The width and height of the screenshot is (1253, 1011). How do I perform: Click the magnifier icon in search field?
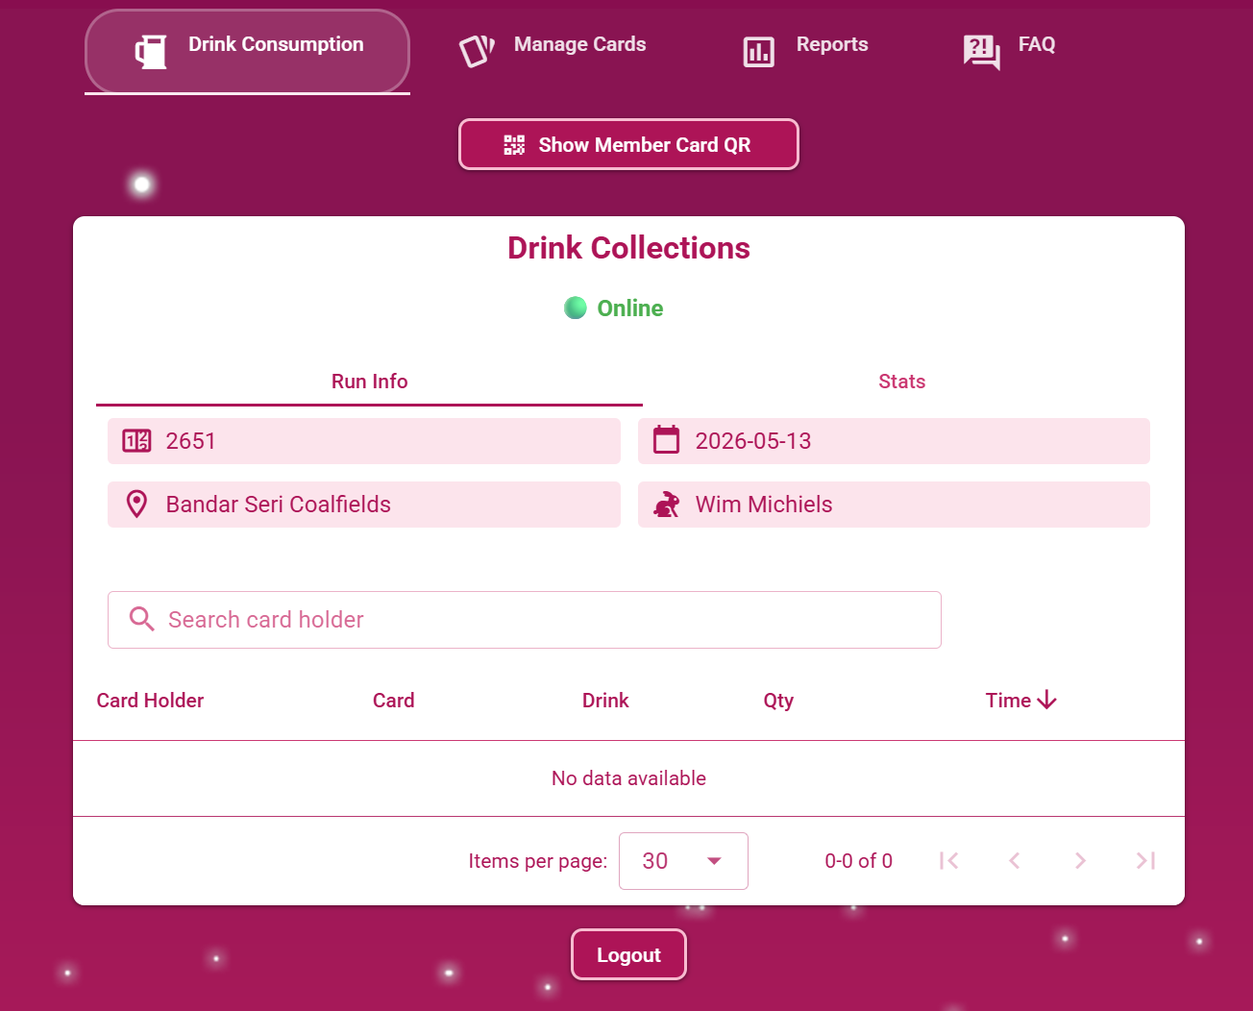pos(142,619)
